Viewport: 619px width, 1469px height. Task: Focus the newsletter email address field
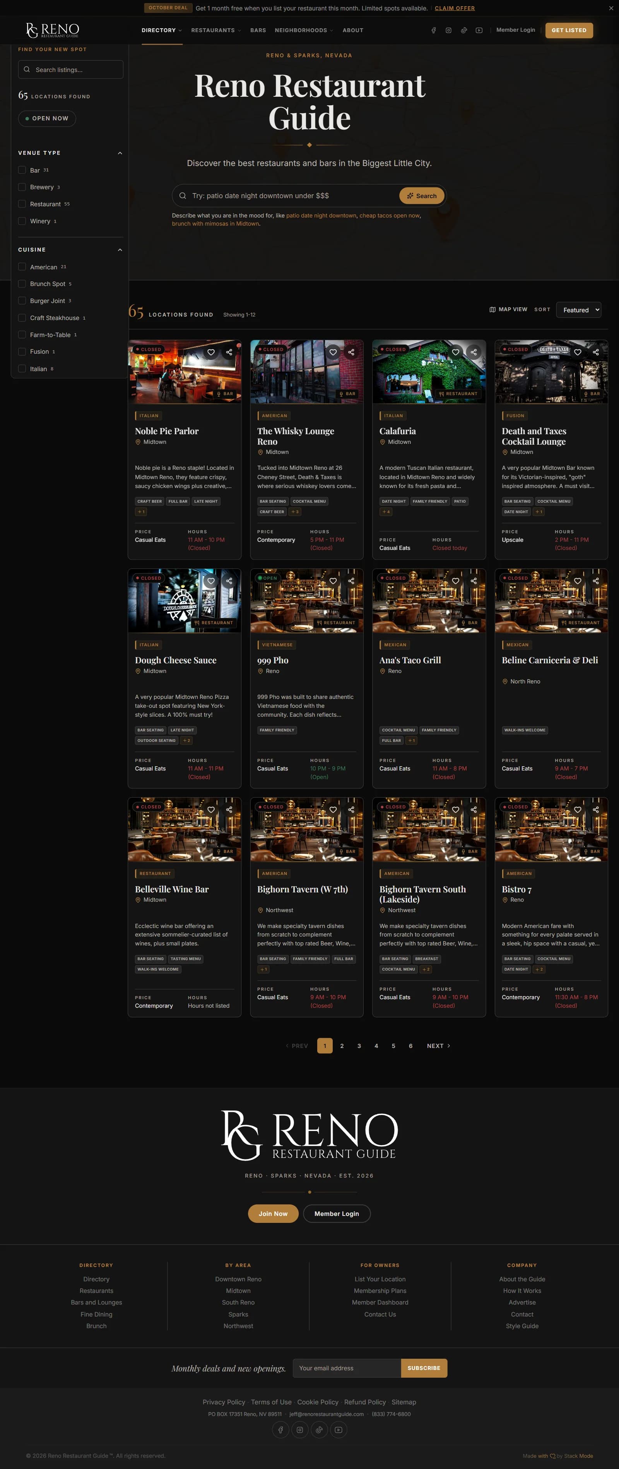click(347, 1368)
